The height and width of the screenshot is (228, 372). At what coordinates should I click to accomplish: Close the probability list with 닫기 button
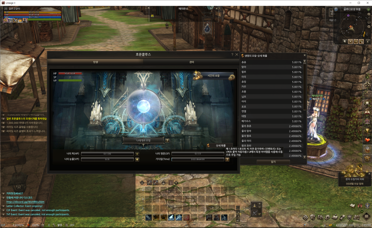pos(273,162)
